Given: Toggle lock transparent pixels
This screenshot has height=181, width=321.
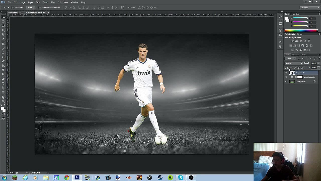Looking at the screenshot, I should tap(291, 68).
